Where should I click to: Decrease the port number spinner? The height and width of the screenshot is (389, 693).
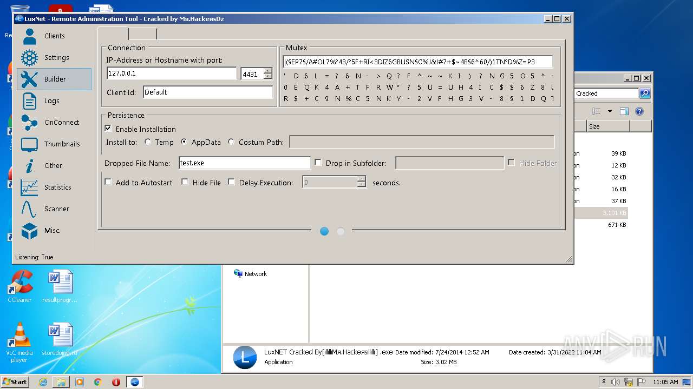click(x=267, y=77)
